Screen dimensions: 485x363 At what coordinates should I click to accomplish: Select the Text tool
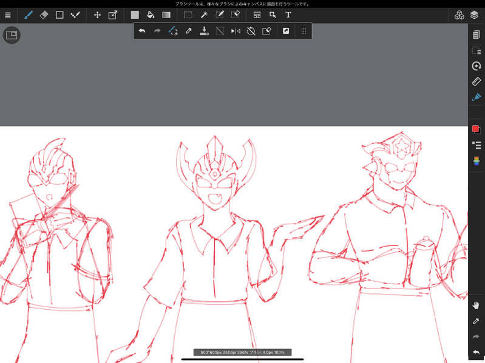(x=288, y=15)
